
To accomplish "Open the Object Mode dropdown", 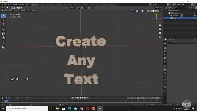I will tap(8, 11).
